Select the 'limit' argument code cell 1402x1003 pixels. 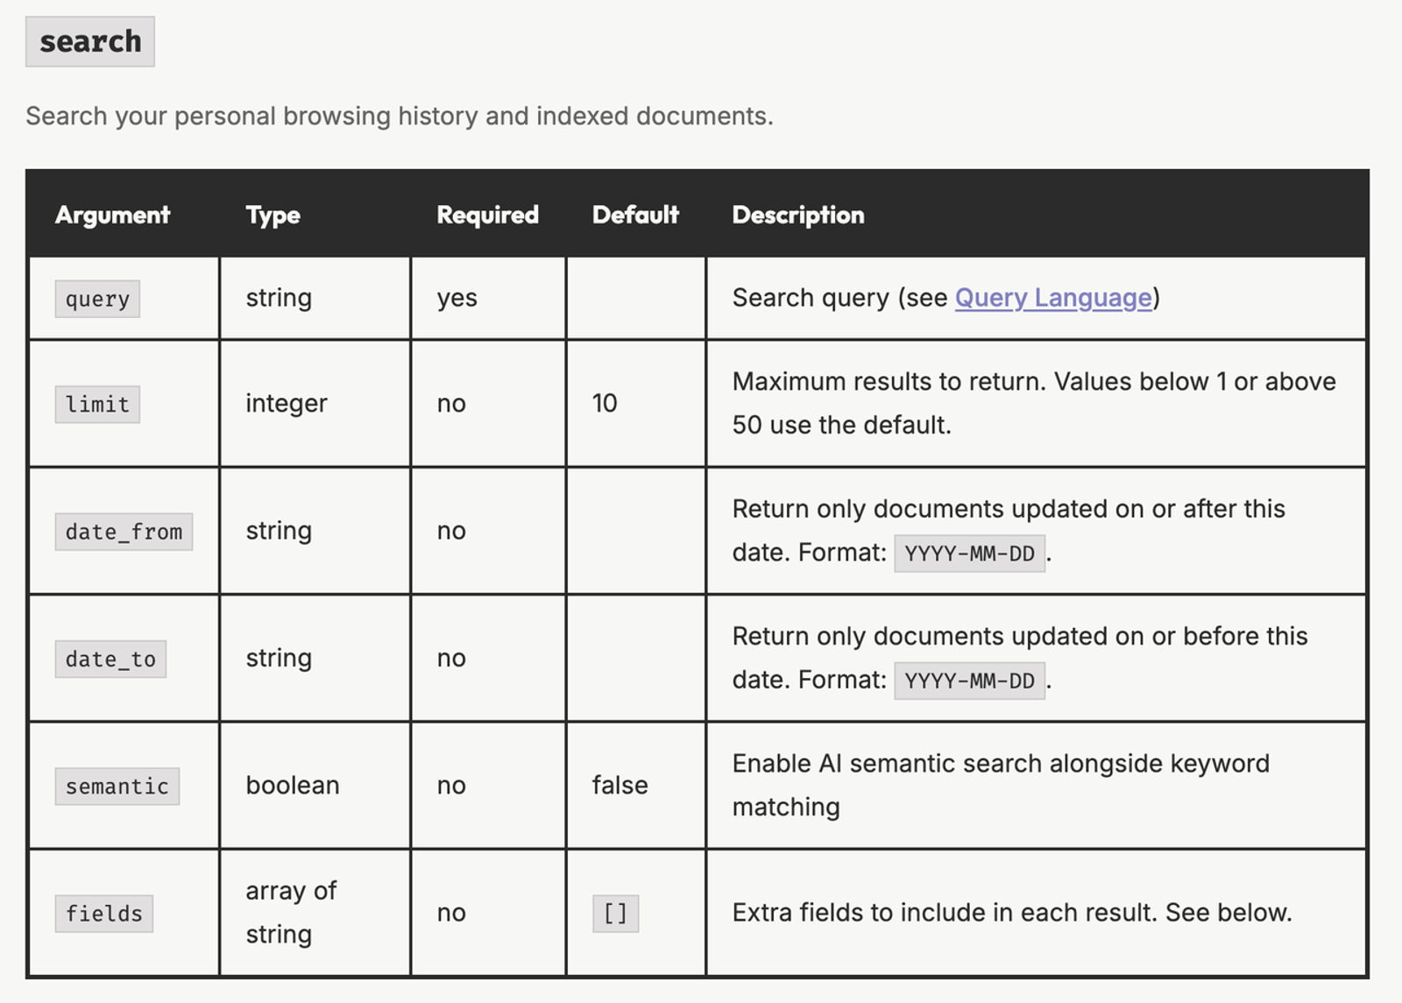[97, 404]
